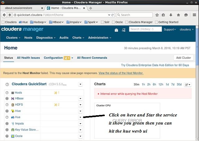Switch to All Recent Commands tab
The width and height of the screenshot is (199, 141).
pos(92,58)
